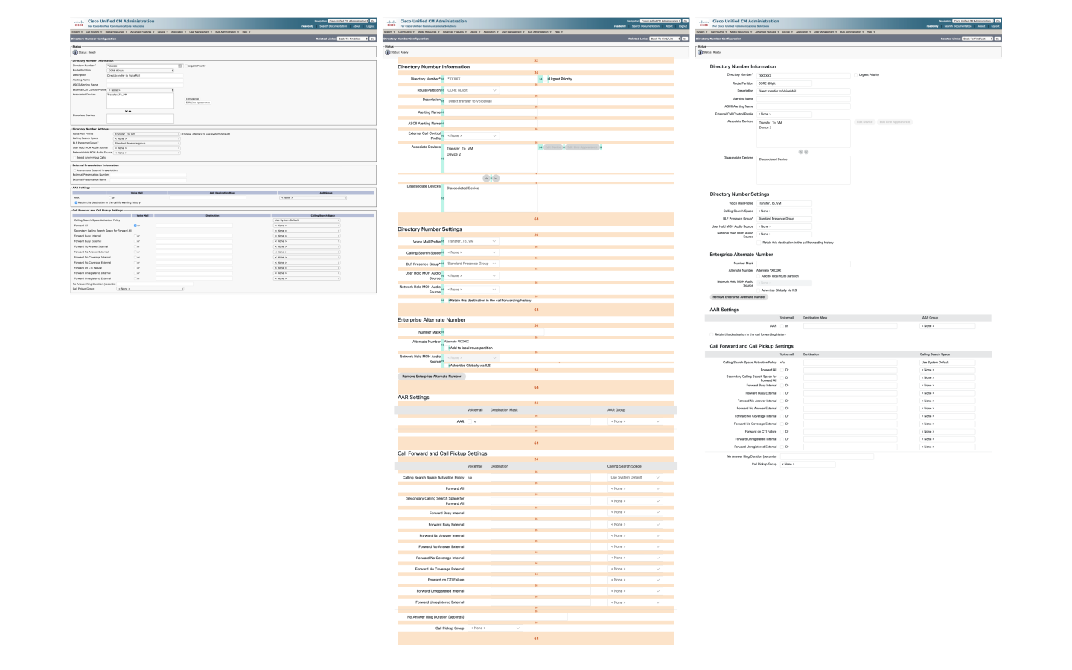Click Edit Line Appearance button in left mockup
Viewport: 1072px width, 670px height.
(x=198, y=103)
